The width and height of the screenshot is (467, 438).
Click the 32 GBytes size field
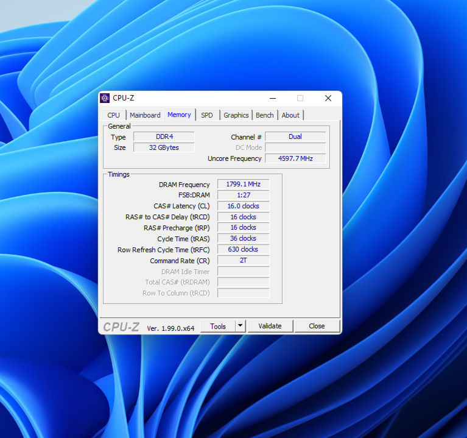pos(164,147)
